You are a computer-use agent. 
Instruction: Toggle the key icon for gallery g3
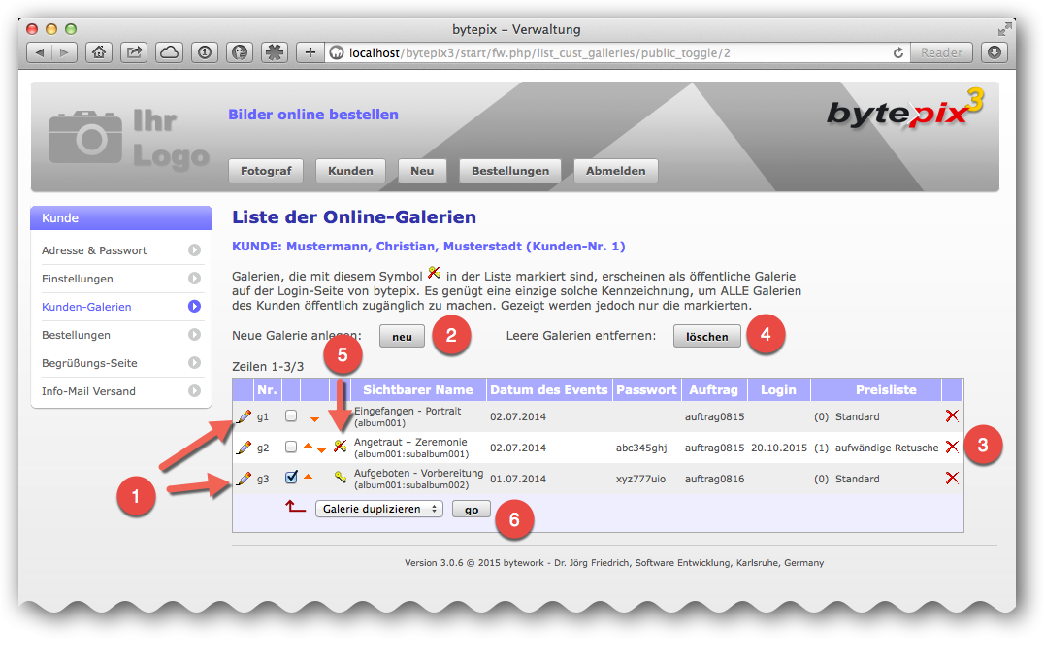click(x=341, y=477)
